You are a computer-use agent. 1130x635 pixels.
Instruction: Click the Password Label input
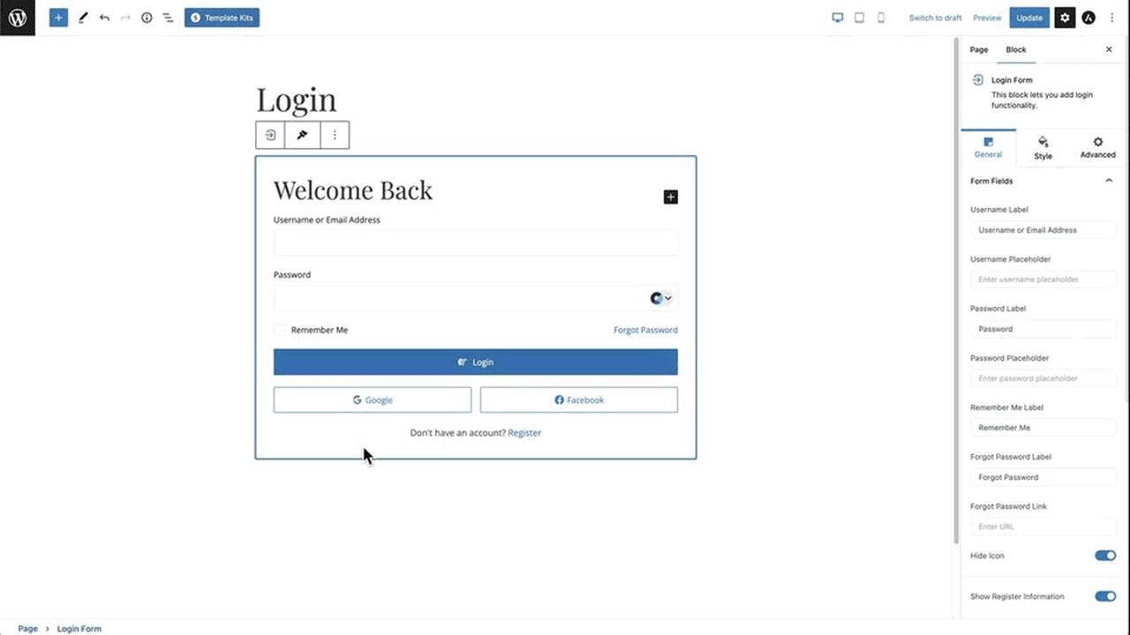pos(1043,329)
